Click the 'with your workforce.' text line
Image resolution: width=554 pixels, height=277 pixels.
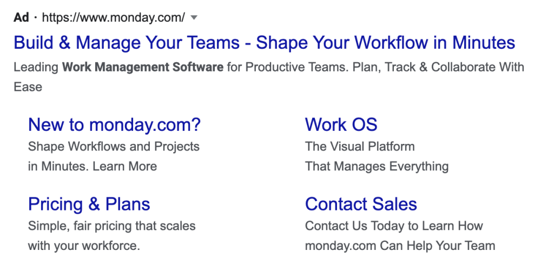click(x=84, y=246)
